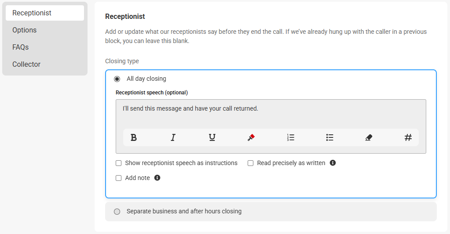
Task: Check Read precisely as written
Action: click(x=251, y=163)
